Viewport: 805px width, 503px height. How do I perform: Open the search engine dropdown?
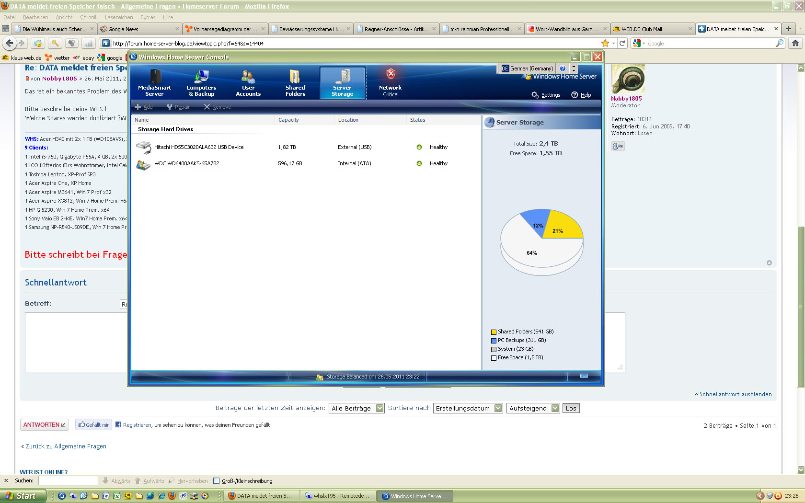tap(639, 43)
